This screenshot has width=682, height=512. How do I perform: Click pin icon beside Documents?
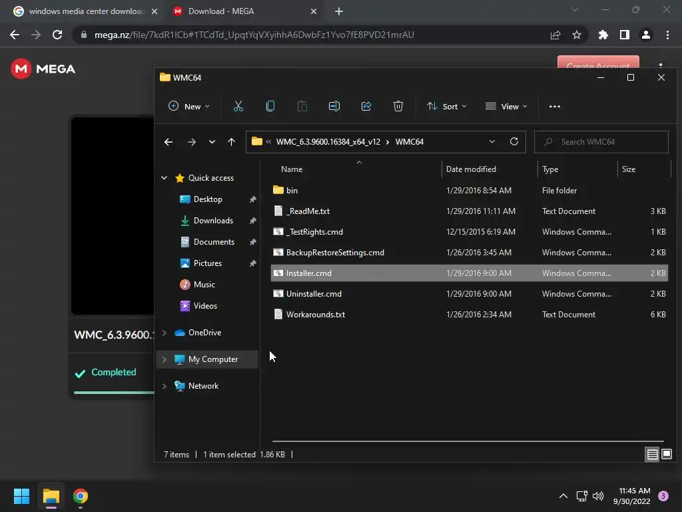point(252,242)
